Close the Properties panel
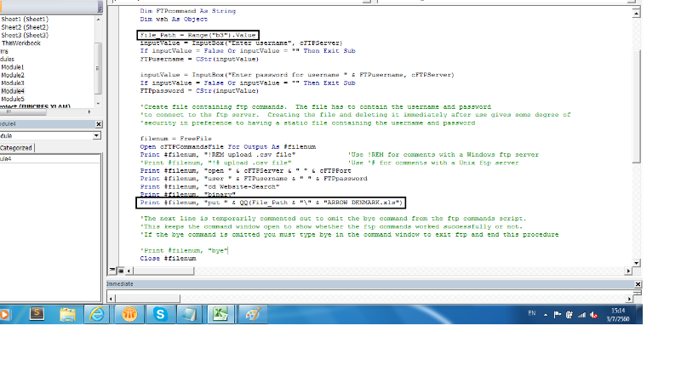The width and height of the screenshot is (681, 383). tap(97, 123)
